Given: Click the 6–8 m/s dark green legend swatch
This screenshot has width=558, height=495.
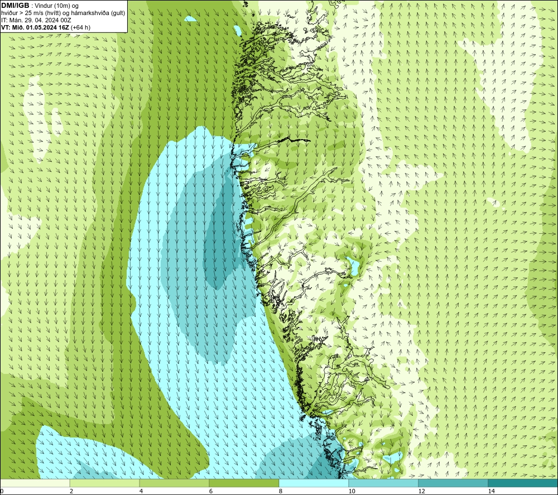Looking at the screenshot, I should [x=244, y=483].
